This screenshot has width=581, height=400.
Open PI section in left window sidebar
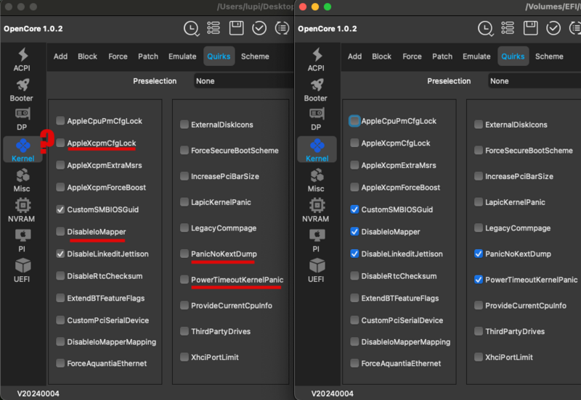23,241
